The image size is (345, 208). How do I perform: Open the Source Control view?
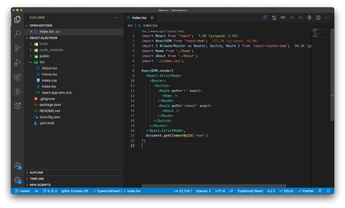pyautogui.click(x=17, y=48)
